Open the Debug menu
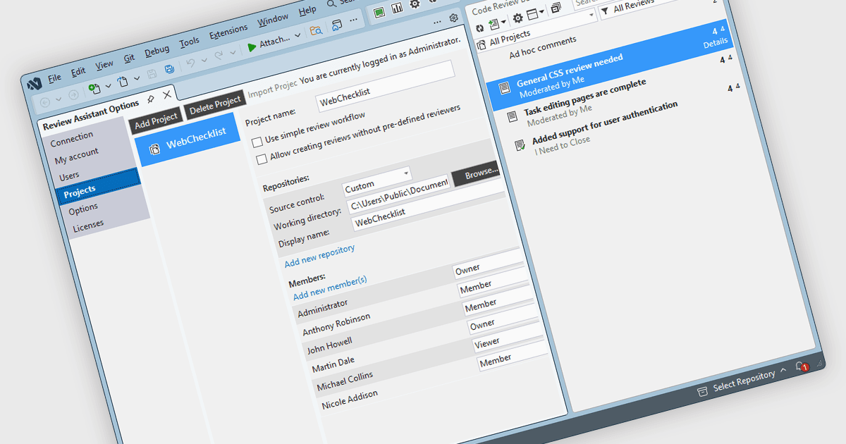Image resolution: width=846 pixels, height=444 pixels. (x=157, y=51)
